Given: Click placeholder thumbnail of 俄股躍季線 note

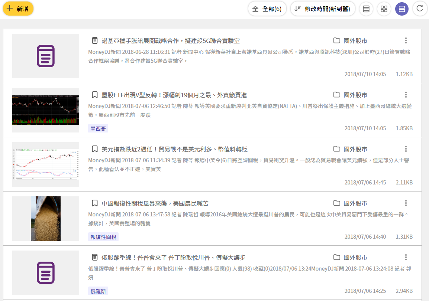Looking at the screenshot, I should click(x=46, y=272).
